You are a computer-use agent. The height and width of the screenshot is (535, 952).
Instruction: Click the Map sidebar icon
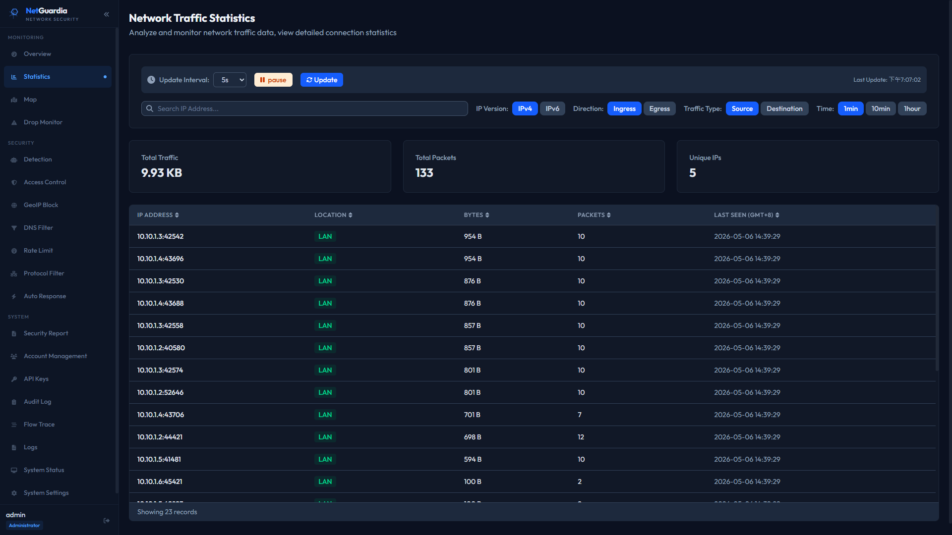click(x=14, y=100)
